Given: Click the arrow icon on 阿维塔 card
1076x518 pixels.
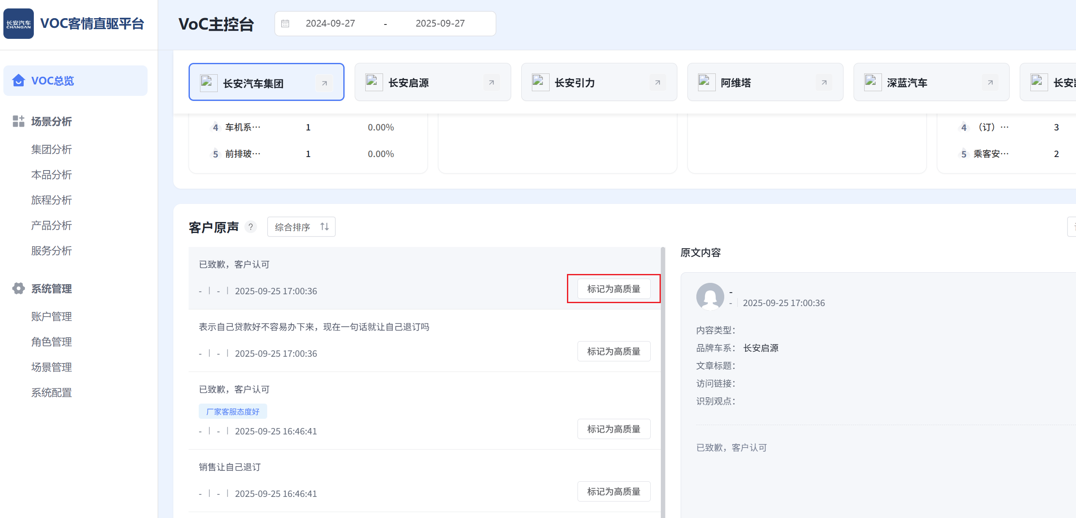Looking at the screenshot, I should 824,82.
